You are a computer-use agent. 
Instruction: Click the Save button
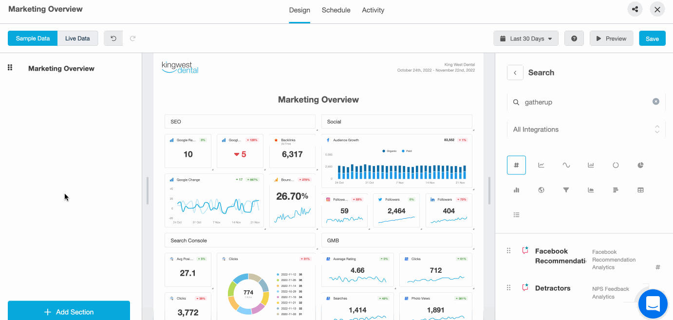pyautogui.click(x=652, y=38)
